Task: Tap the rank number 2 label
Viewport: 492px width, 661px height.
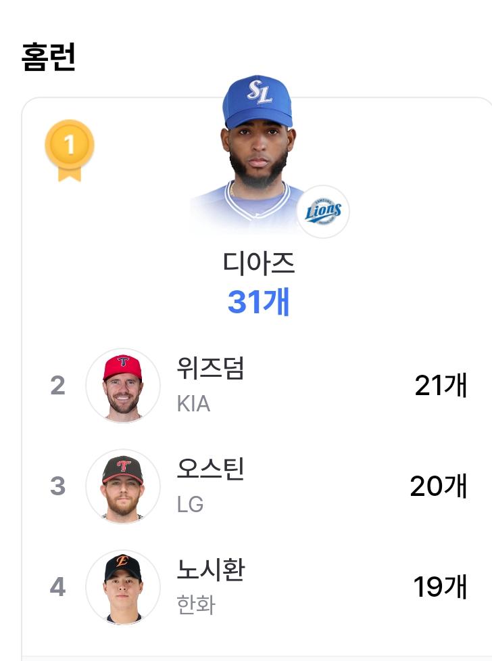Action: 57,386
